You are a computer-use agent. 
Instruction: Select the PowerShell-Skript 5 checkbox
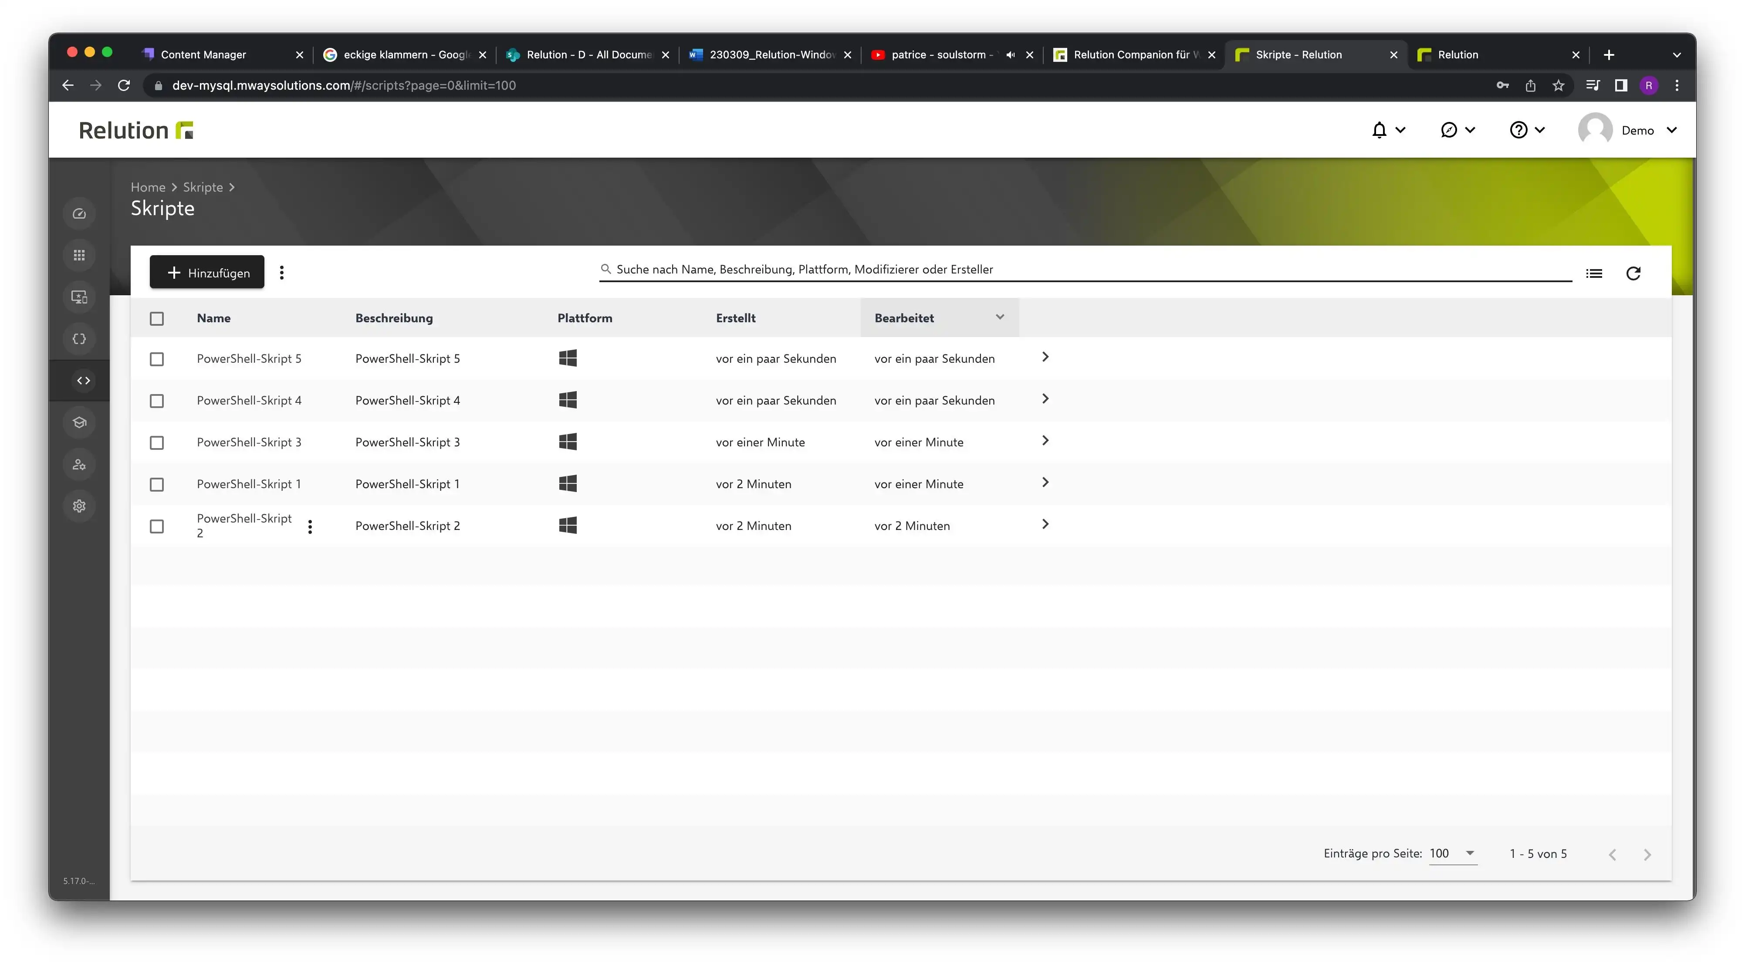pos(156,359)
